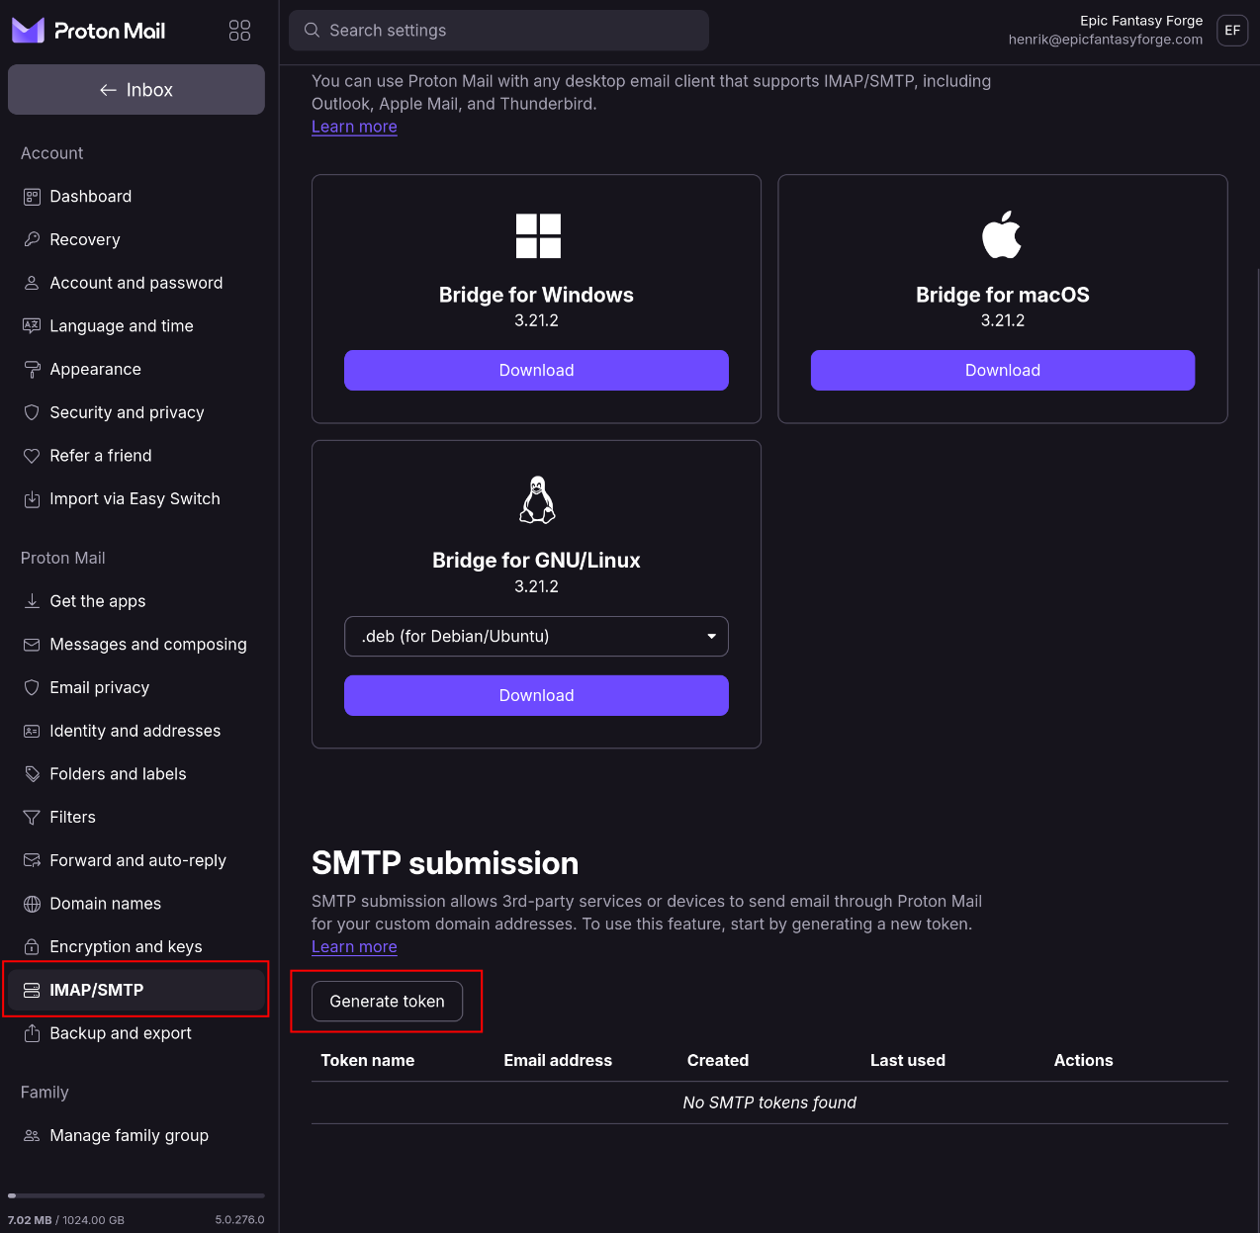The width and height of the screenshot is (1260, 1233).
Task: Click the Filters funnel icon
Action: tap(32, 817)
